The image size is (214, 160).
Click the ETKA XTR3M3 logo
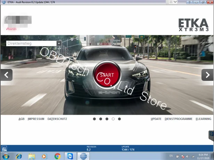193,25
